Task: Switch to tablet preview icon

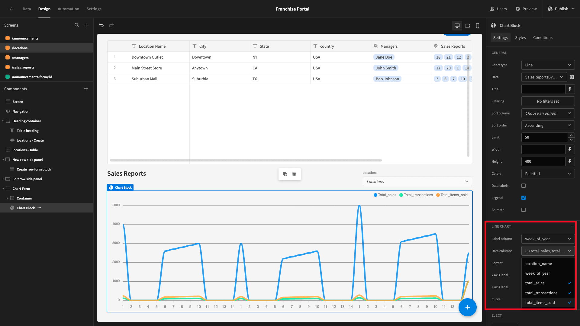Action: coord(467,26)
